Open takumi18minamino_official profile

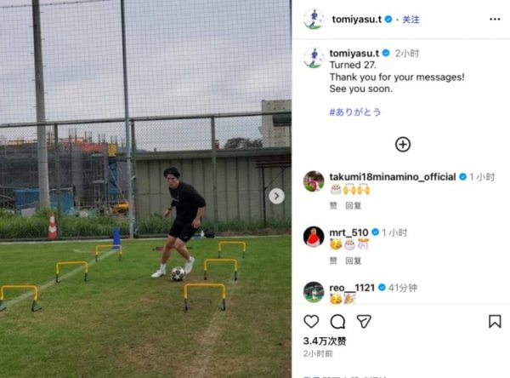pyautogui.click(x=392, y=177)
